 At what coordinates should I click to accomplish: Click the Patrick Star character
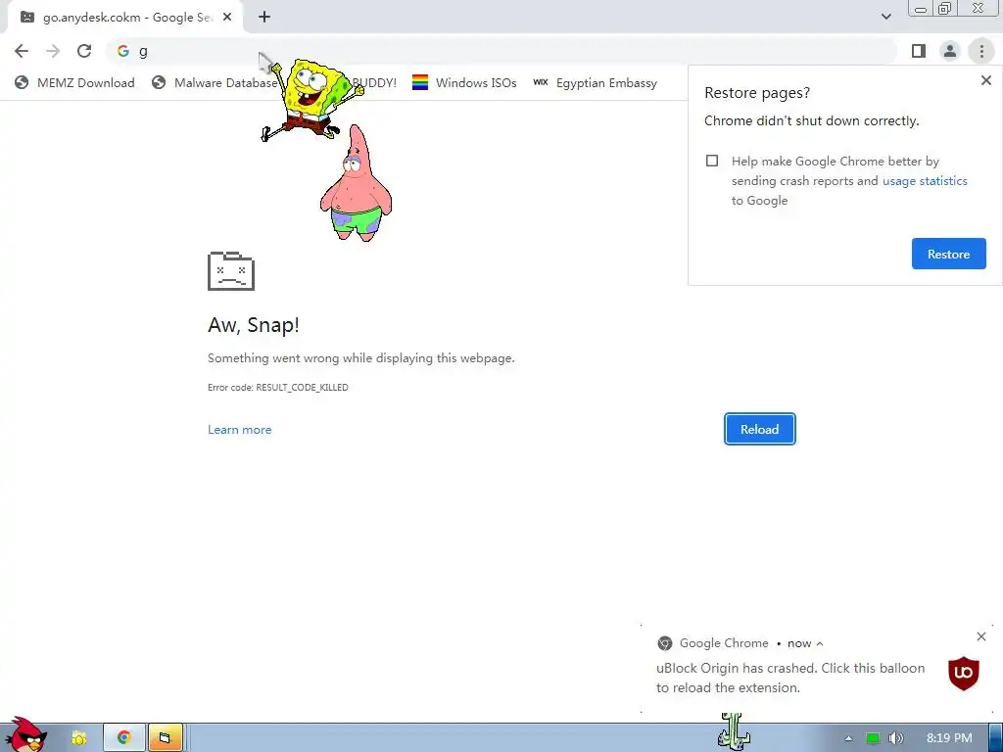pyautogui.click(x=356, y=183)
